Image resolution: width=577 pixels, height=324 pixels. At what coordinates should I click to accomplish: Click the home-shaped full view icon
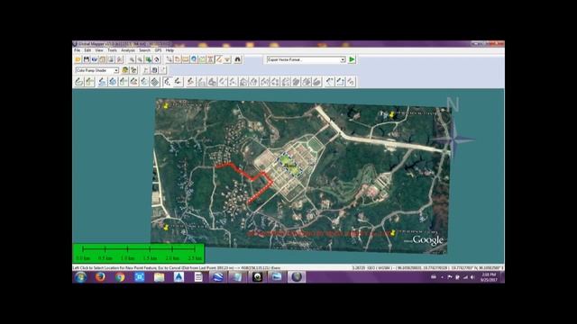coord(157,59)
